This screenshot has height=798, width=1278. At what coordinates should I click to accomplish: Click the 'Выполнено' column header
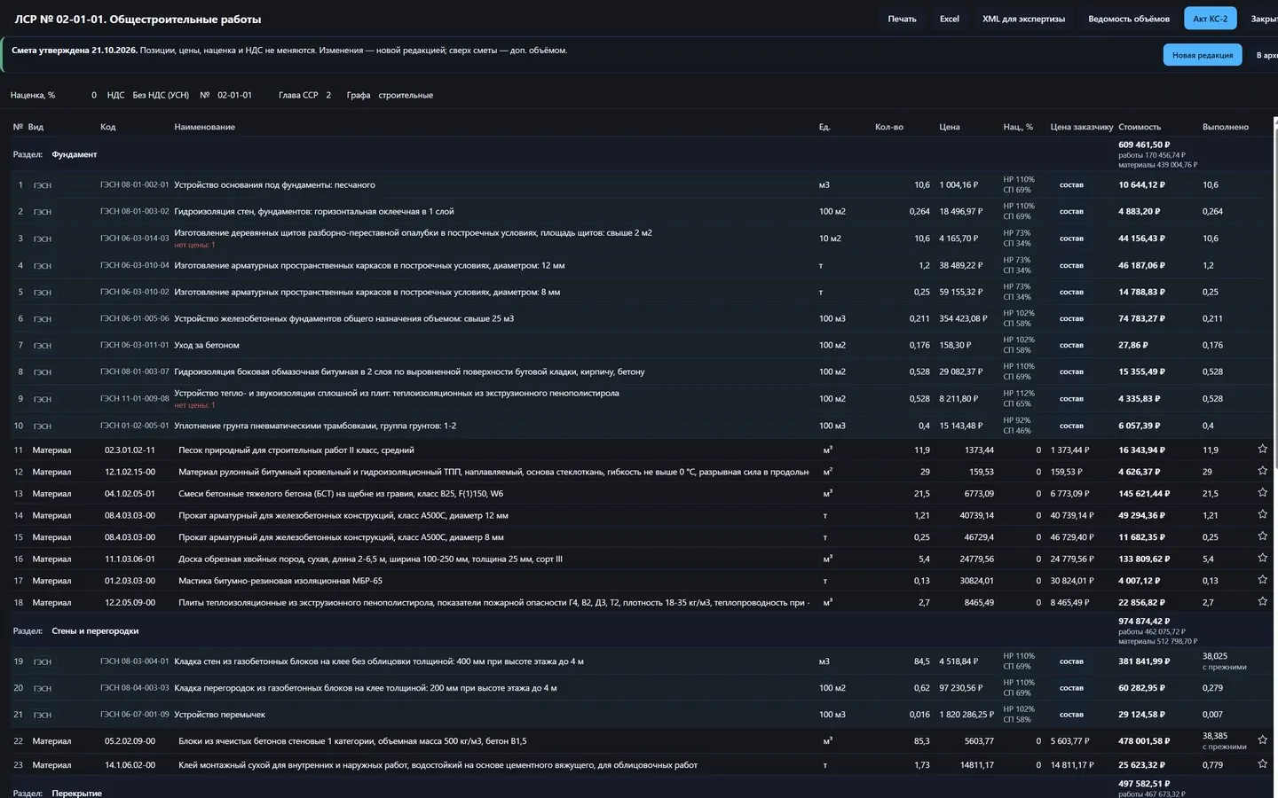tap(1226, 127)
